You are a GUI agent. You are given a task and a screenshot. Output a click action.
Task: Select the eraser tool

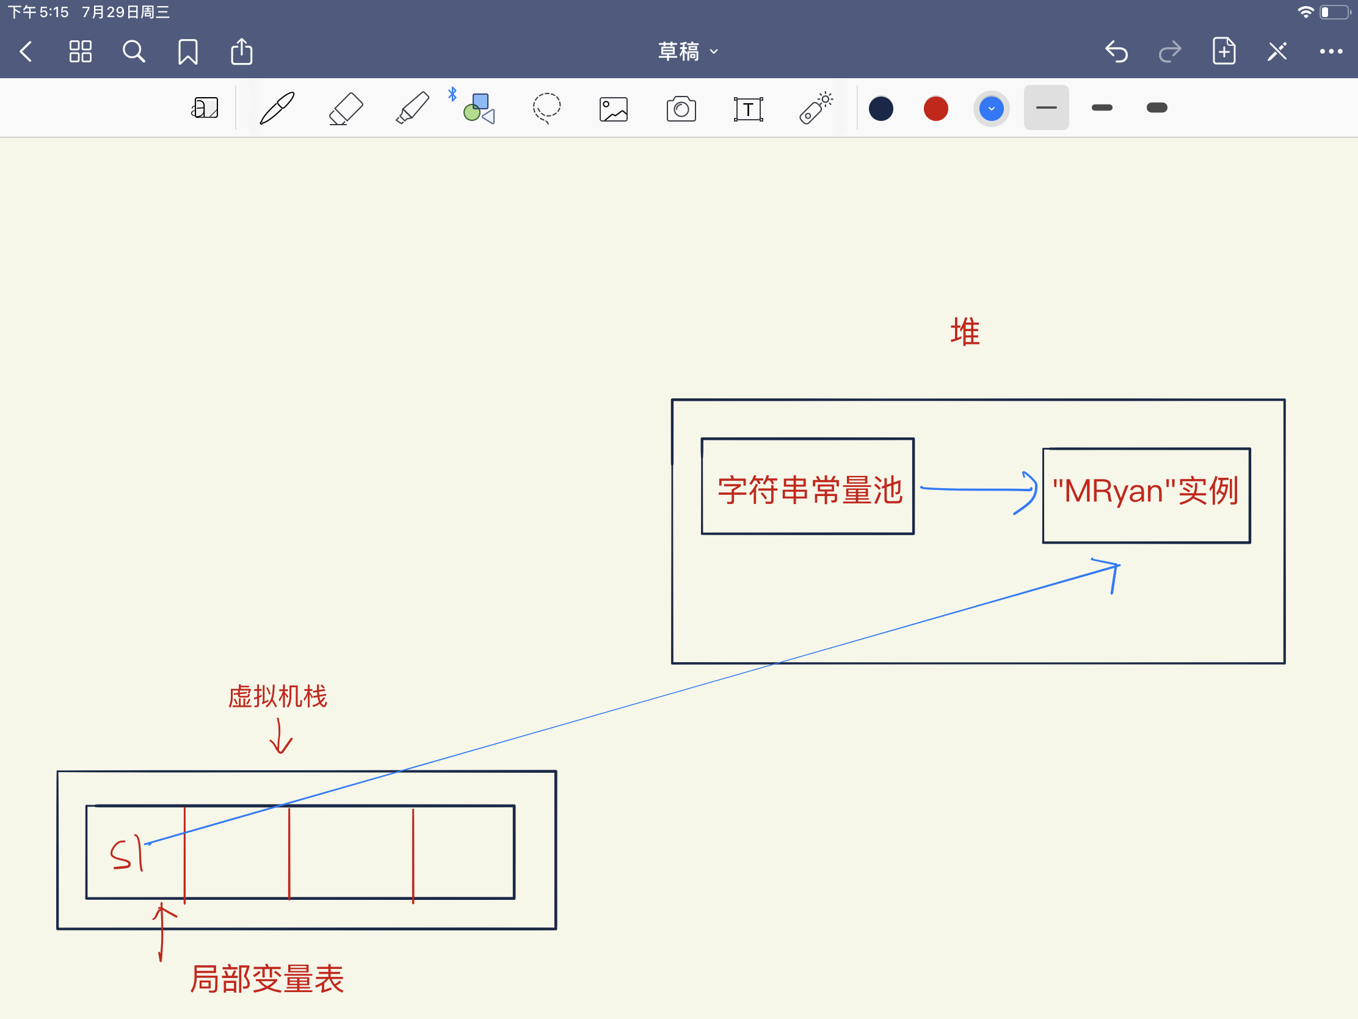point(346,108)
